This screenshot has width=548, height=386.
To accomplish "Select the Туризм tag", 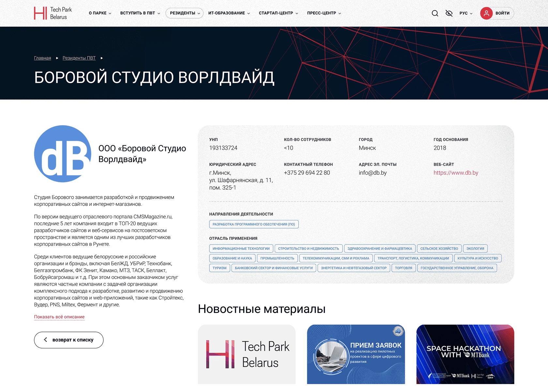I will [x=220, y=268].
